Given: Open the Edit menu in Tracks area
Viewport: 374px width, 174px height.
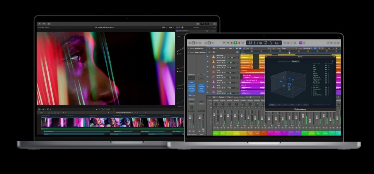Looking at the screenshot, I should [x=214, y=48].
